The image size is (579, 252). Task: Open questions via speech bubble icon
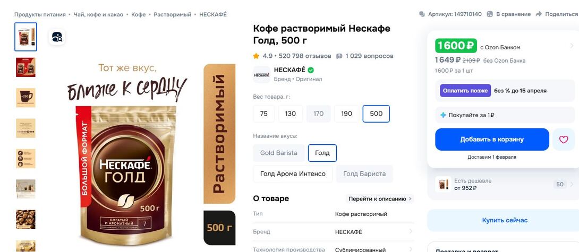coord(339,56)
